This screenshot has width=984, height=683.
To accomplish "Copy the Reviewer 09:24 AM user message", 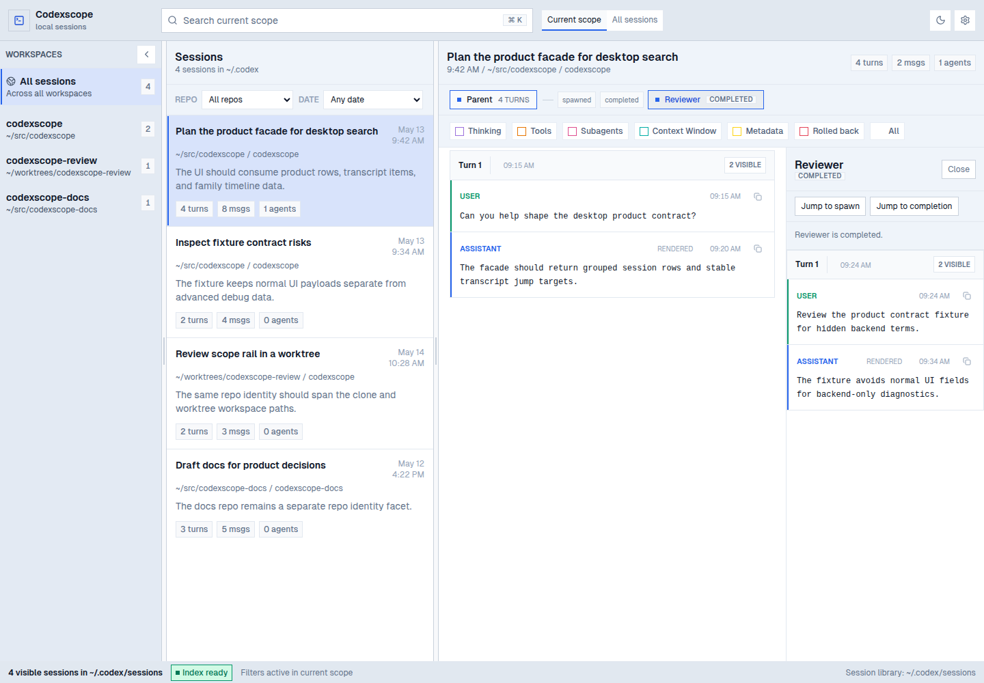I will point(967,296).
